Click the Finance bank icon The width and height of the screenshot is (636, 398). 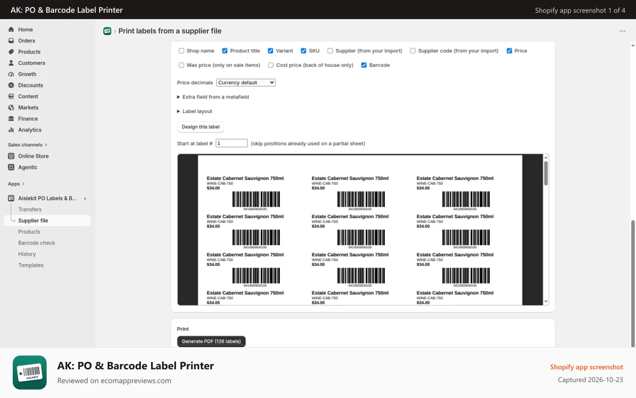(x=11, y=119)
